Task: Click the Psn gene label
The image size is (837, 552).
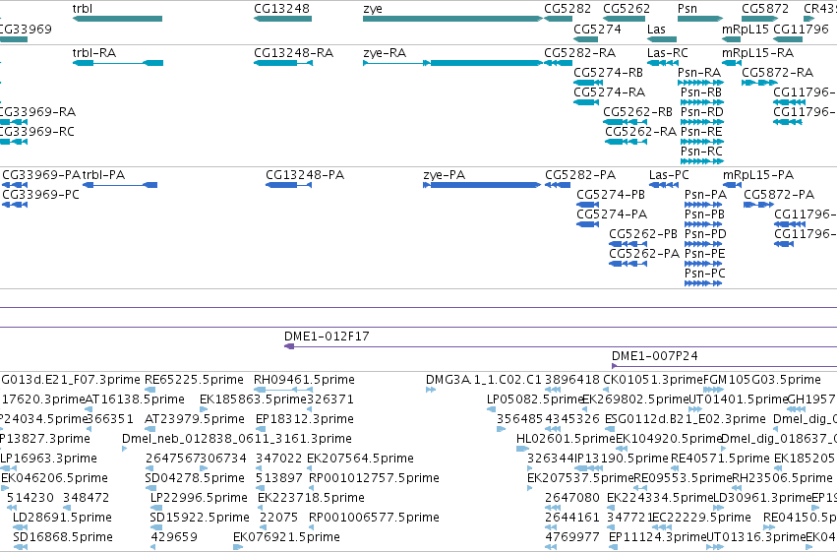Action: 688,9
